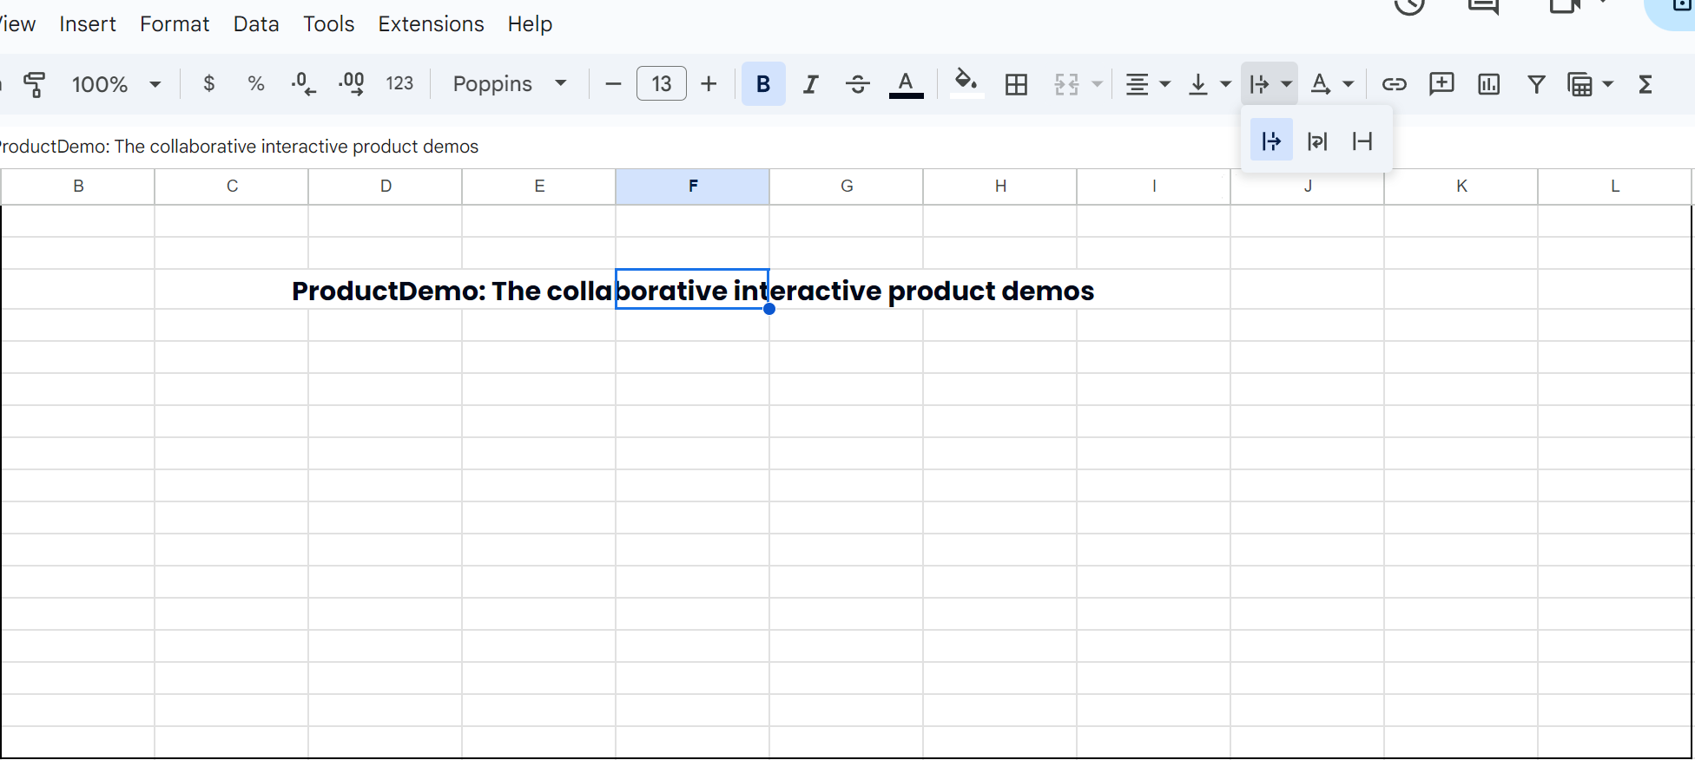Select Wrap text wrapping option
This screenshot has width=1695, height=760.
coord(1317,141)
